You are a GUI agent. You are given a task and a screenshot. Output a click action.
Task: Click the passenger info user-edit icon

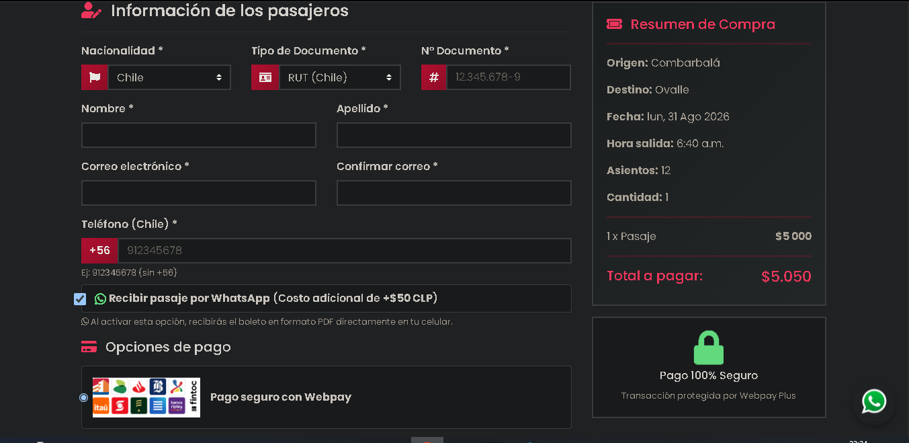[91, 11]
